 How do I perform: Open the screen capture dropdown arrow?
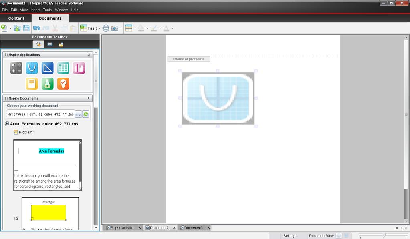pos(121,28)
